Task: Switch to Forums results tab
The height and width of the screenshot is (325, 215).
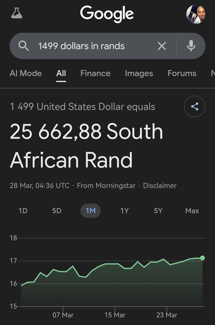Action: click(x=182, y=73)
